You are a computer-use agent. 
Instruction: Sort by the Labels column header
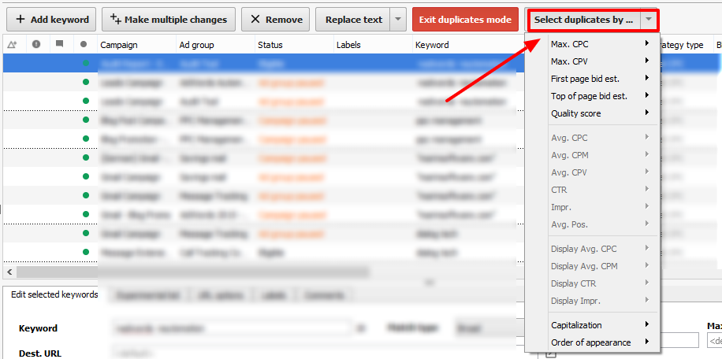pos(373,45)
